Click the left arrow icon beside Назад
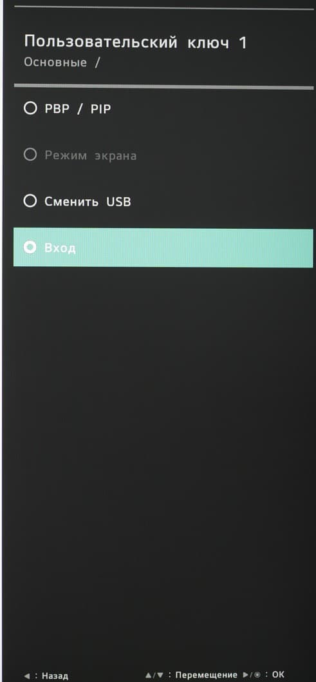The width and height of the screenshot is (316, 682). click(x=26, y=676)
